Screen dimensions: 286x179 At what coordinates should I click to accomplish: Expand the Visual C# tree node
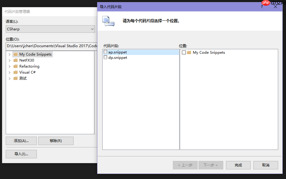[x=9, y=72]
